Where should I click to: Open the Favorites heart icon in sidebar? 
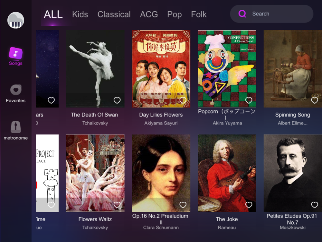pos(16,90)
